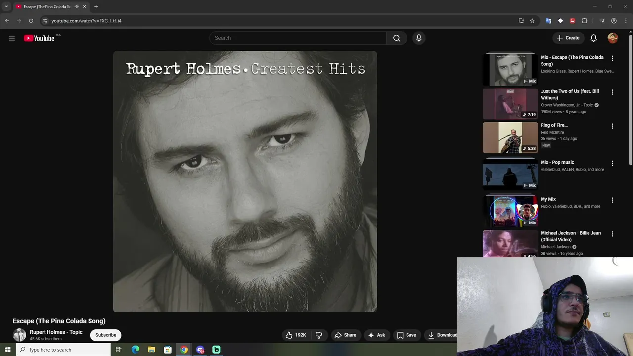Image resolution: width=633 pixels, height=356 pixels.
Task: Click the 45.6K subscribers text
Action: (45, 339)
